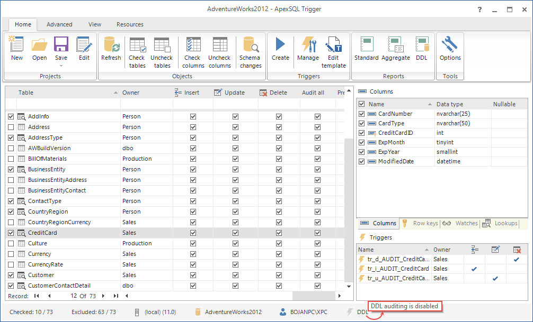533x322 pixels.
Task: Click the help question mark icon
Action: pos(479,10)
